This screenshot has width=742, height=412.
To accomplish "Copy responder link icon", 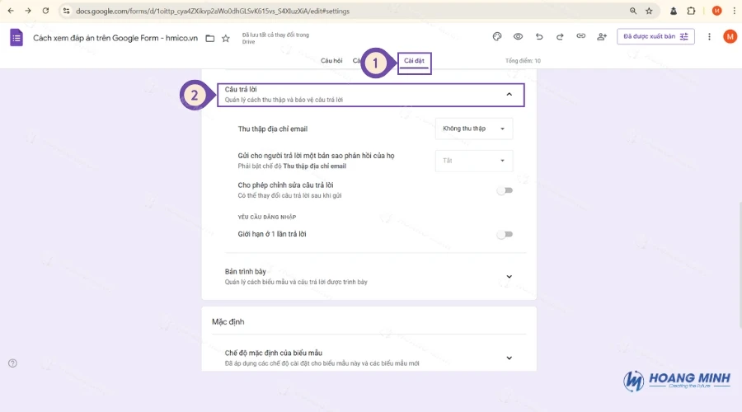I will [580, 36].
